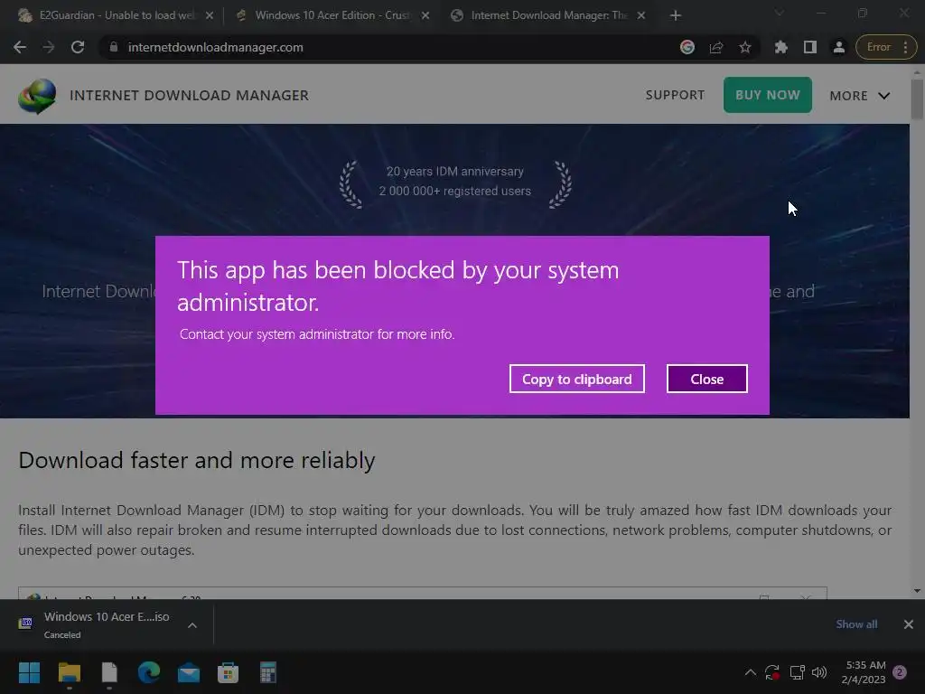Click Copy to clipboard button

pyautogui.click(x=577, y=379)
